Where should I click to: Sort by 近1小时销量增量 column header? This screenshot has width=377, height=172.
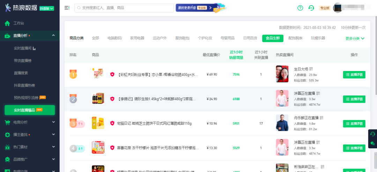[x=236, y=55]
